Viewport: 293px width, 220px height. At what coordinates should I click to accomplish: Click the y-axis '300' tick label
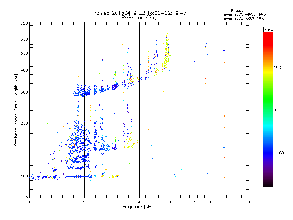(24, 92)
